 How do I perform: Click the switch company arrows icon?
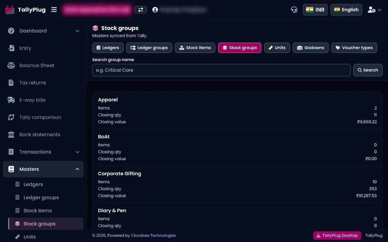point(141,10)
